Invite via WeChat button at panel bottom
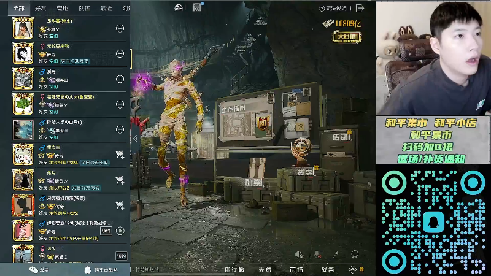The image size is (491, 276). pos(39,270)
